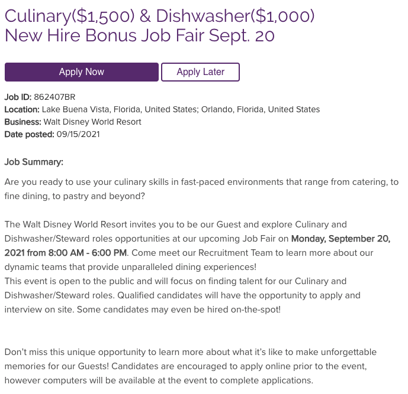
Task: Click the Walt Disney World Resort business value
Action: coord(92,122)
